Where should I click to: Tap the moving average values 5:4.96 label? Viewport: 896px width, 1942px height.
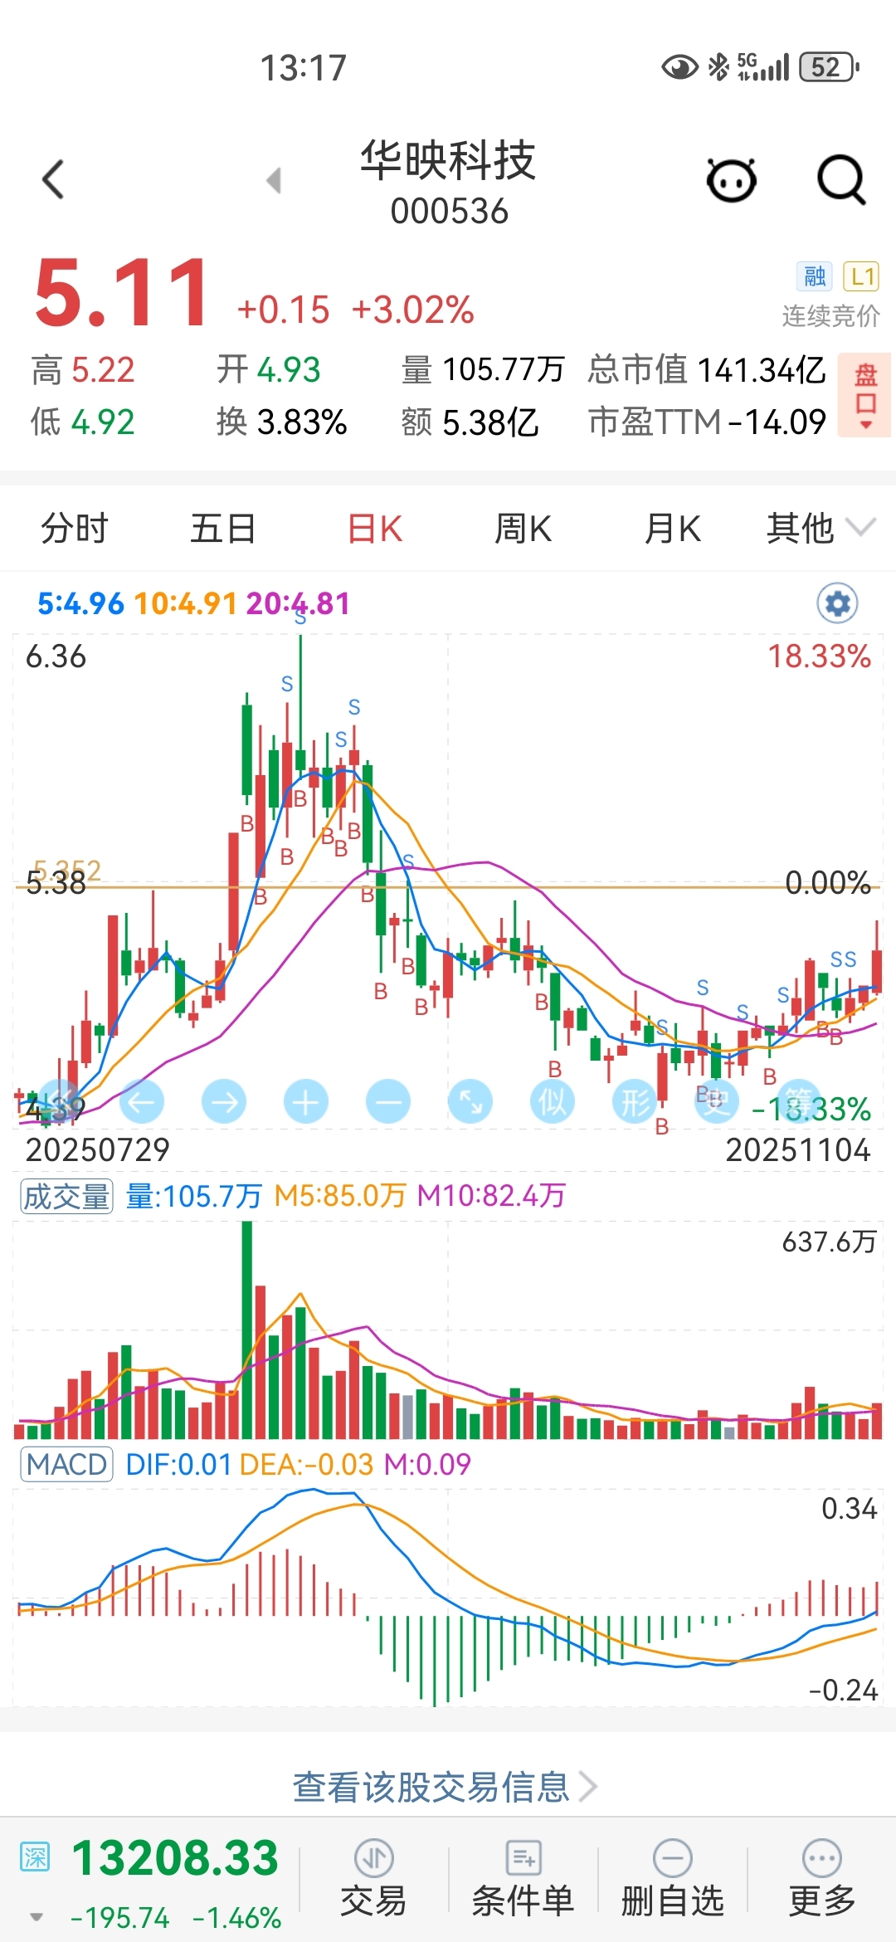pos(80,603)
